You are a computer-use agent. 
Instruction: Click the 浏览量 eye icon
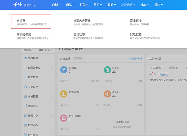pyautogui.click(x=107, y=94)
